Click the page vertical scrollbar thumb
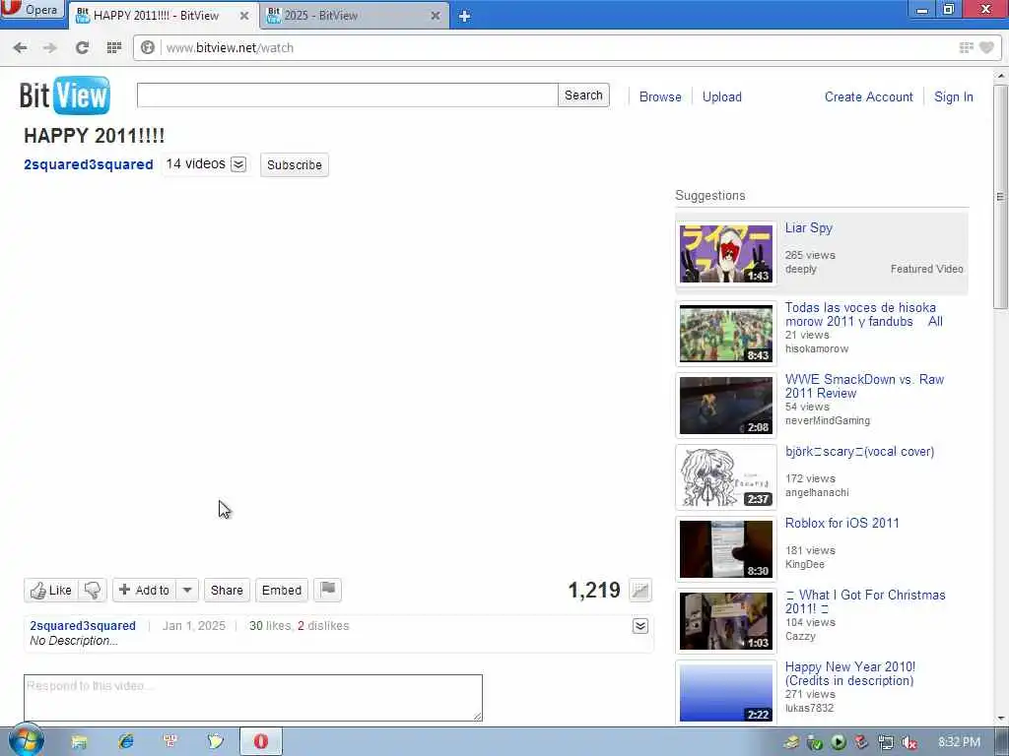This screenshot has height=756, width=1009. pyautogui.click(x=1001, y=196)
